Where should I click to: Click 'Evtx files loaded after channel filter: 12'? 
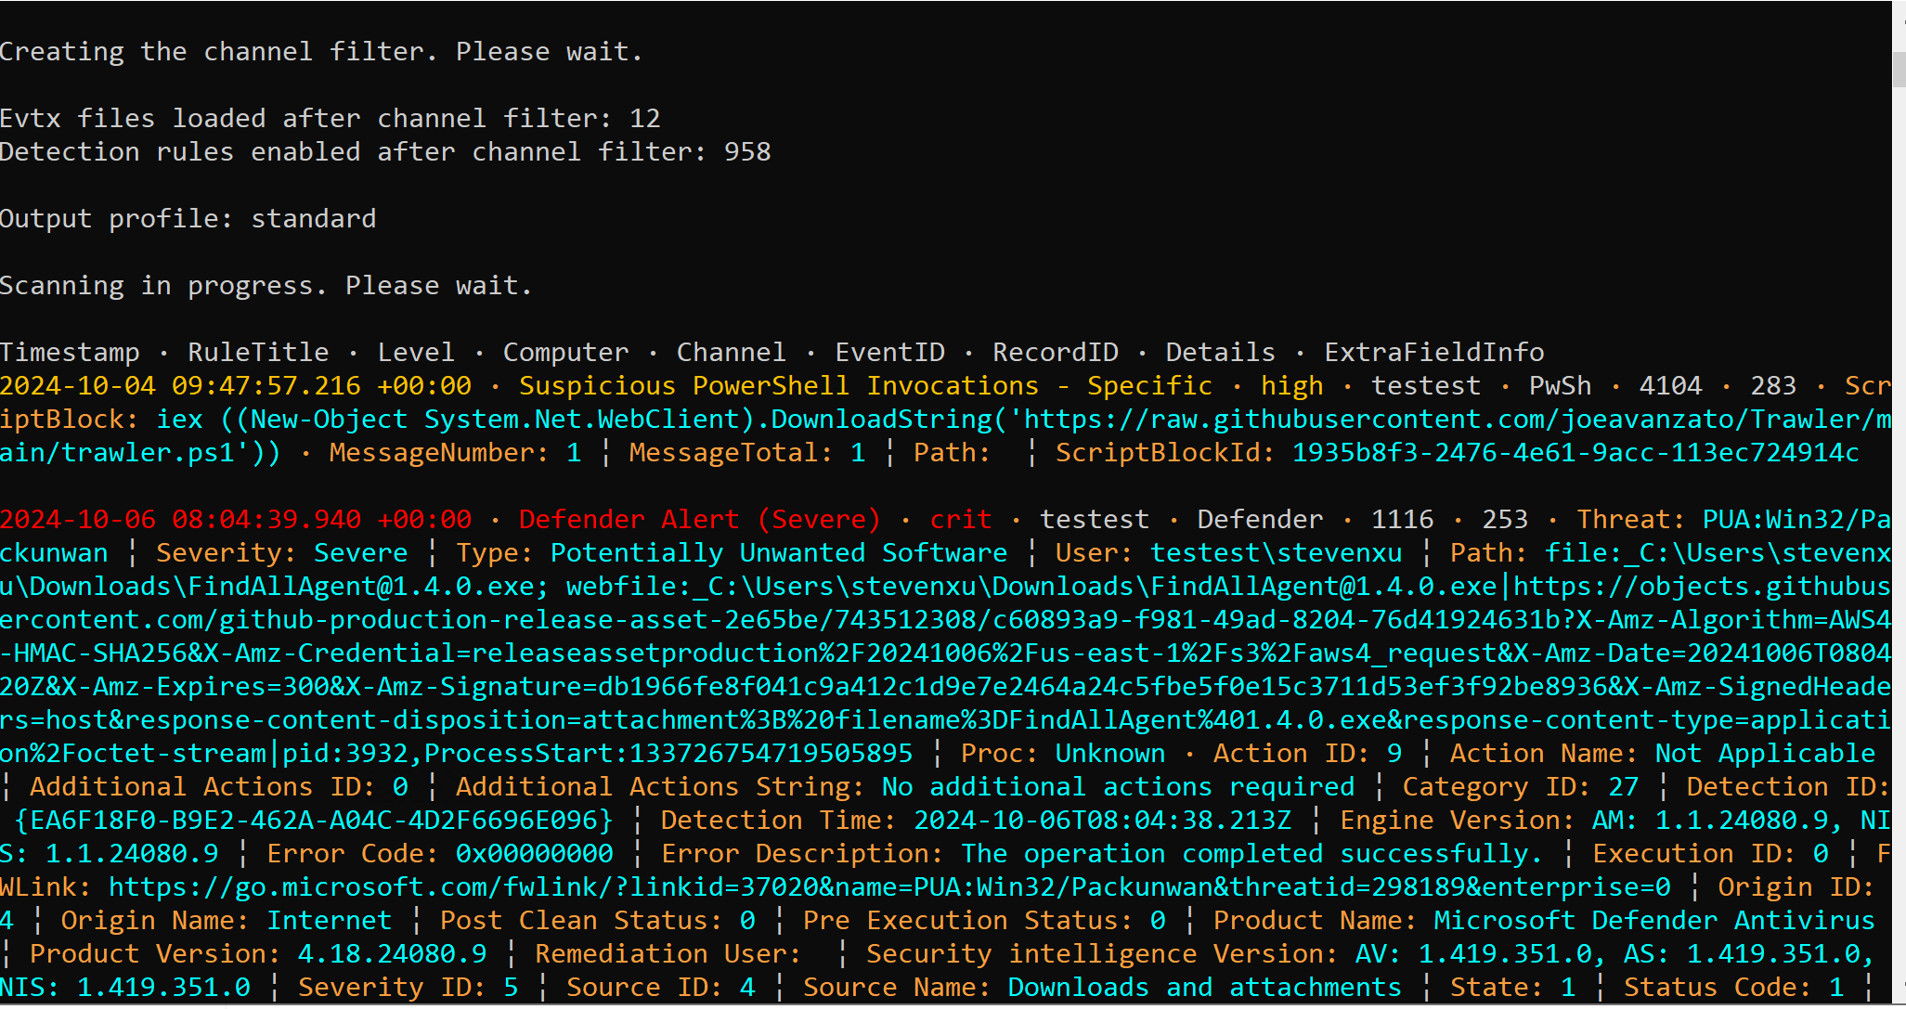pos(330,119)
